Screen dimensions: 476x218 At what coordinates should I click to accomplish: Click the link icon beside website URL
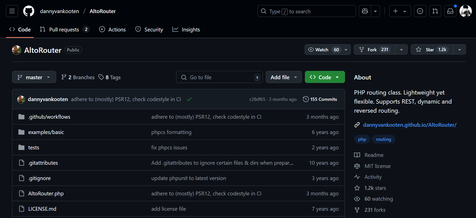tap(357, 125)
